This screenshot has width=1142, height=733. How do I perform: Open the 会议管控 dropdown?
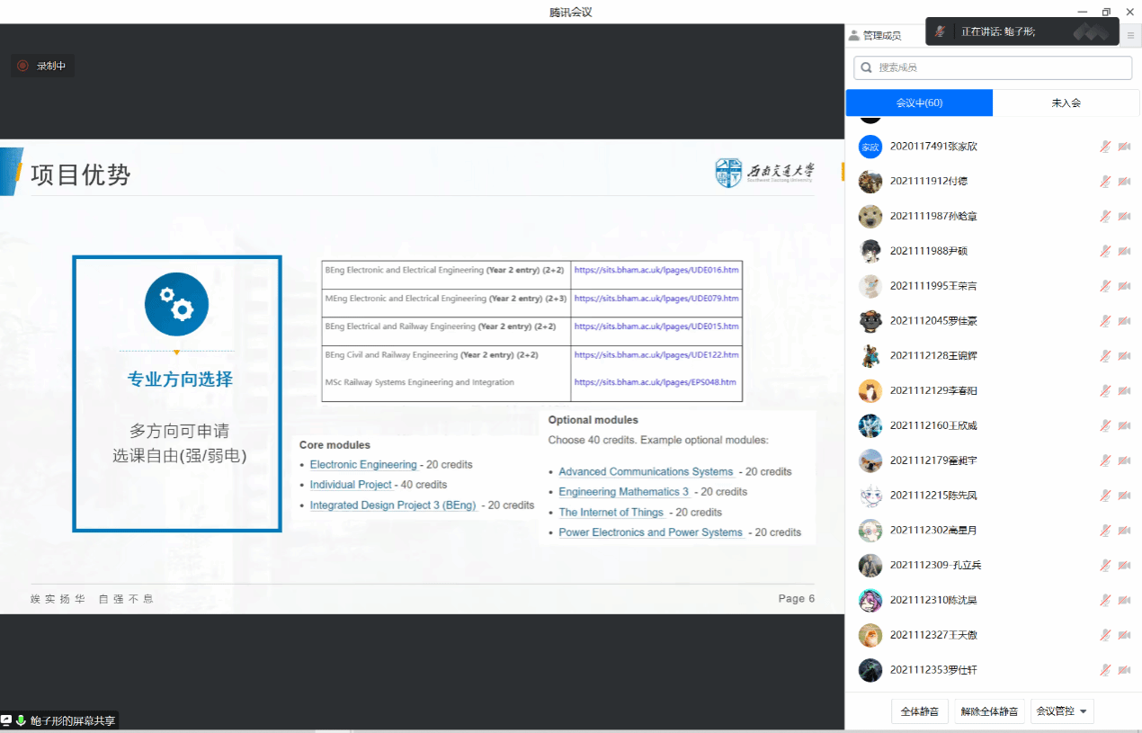pos(1062,711)
